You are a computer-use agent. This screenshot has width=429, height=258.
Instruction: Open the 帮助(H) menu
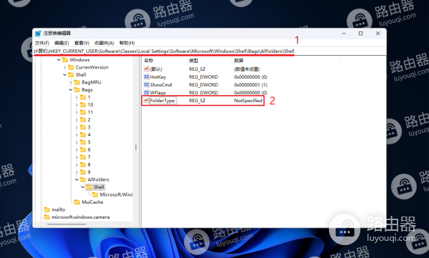pyautogui.click(x=127, y=43)
